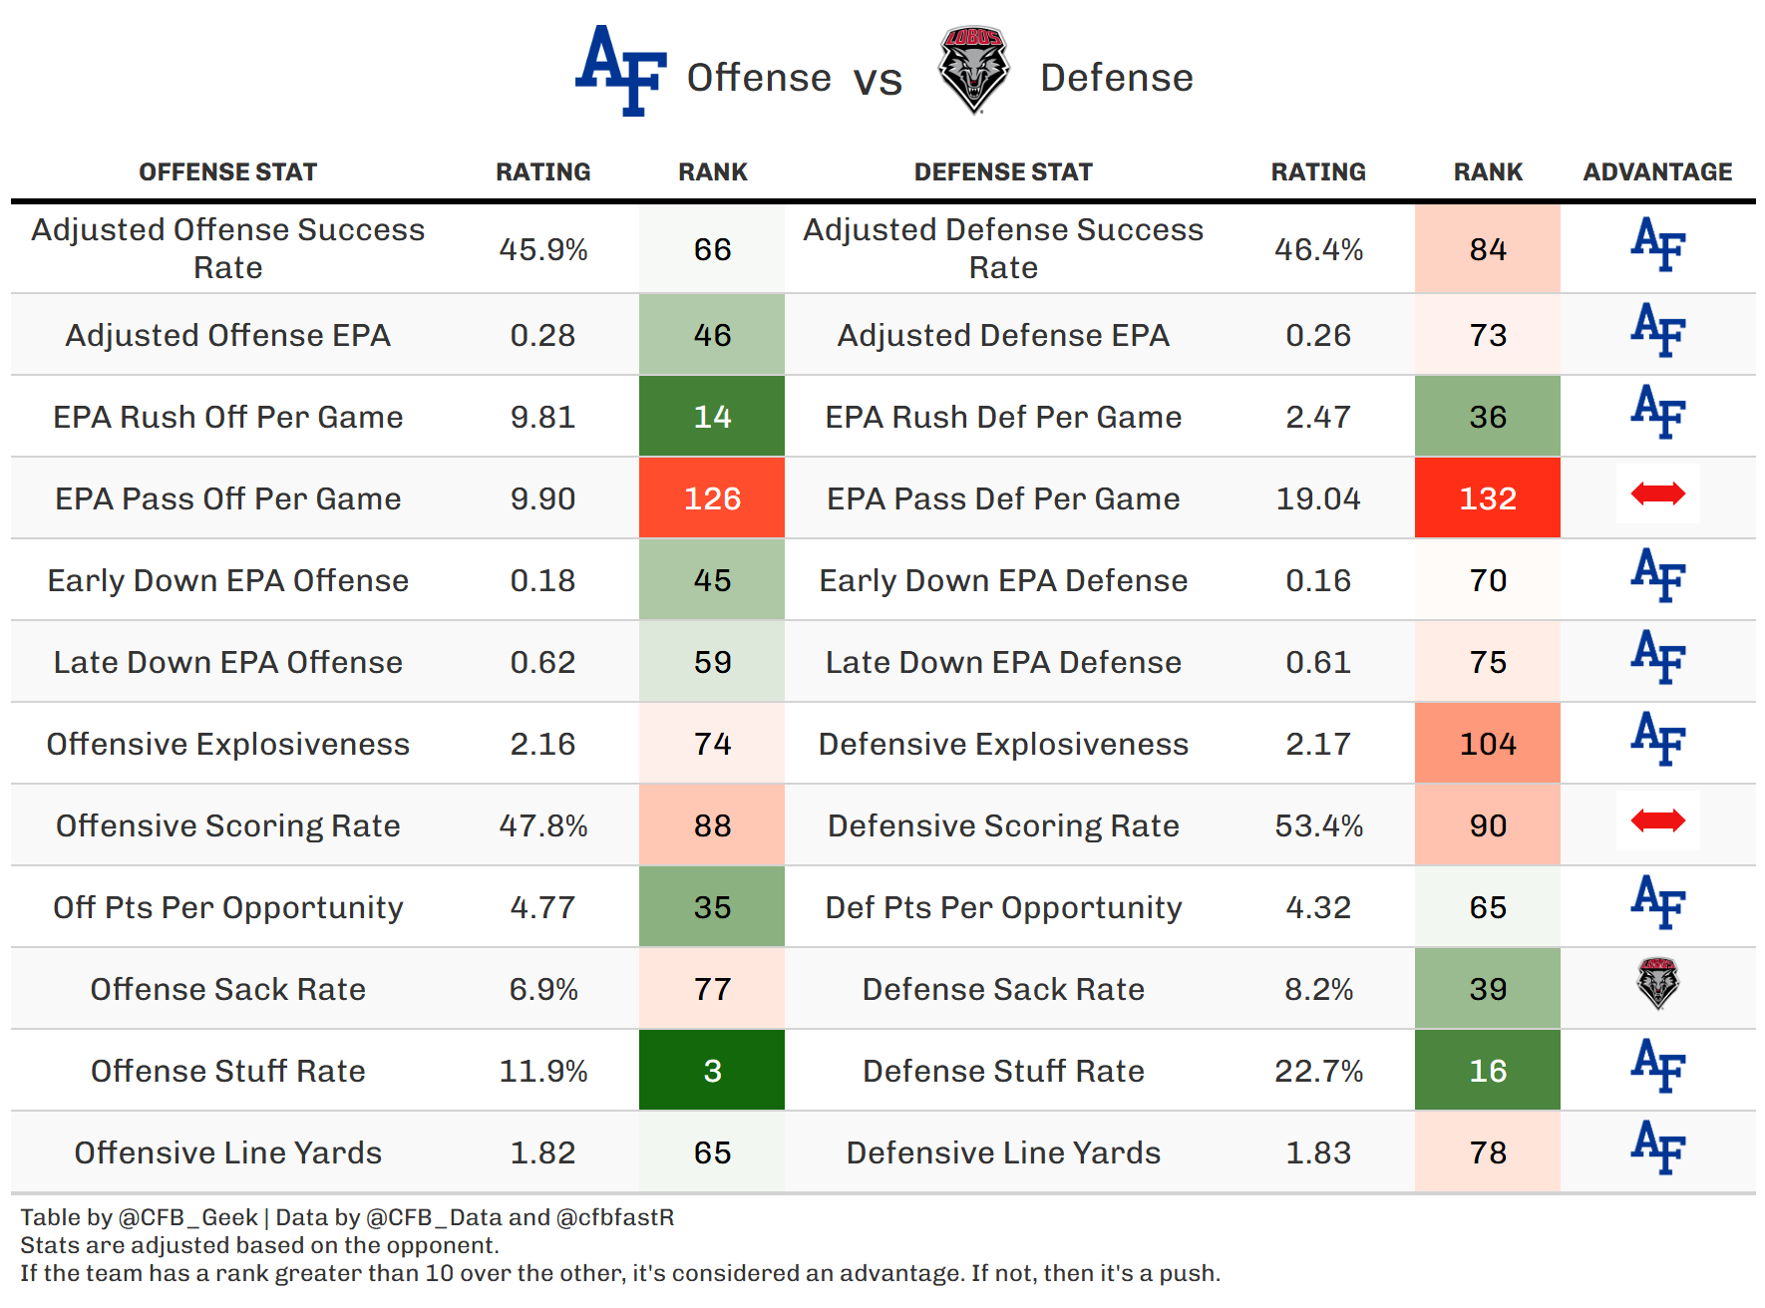Click the Def Pts Per Opportunity label
The width and height of the screenshot is (1765, 1308).
[x=1003, y=907]
